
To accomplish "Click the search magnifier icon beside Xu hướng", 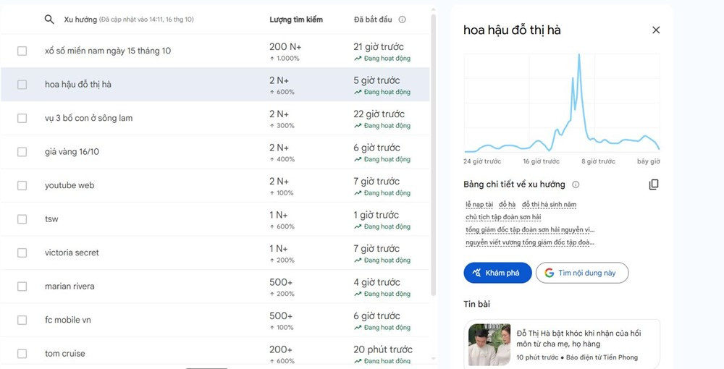I will pyautogui.click(x=49, y=20).
